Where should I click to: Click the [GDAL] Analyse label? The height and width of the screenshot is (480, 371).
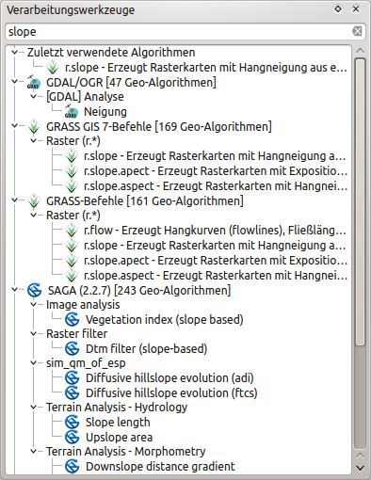[85, 97]
